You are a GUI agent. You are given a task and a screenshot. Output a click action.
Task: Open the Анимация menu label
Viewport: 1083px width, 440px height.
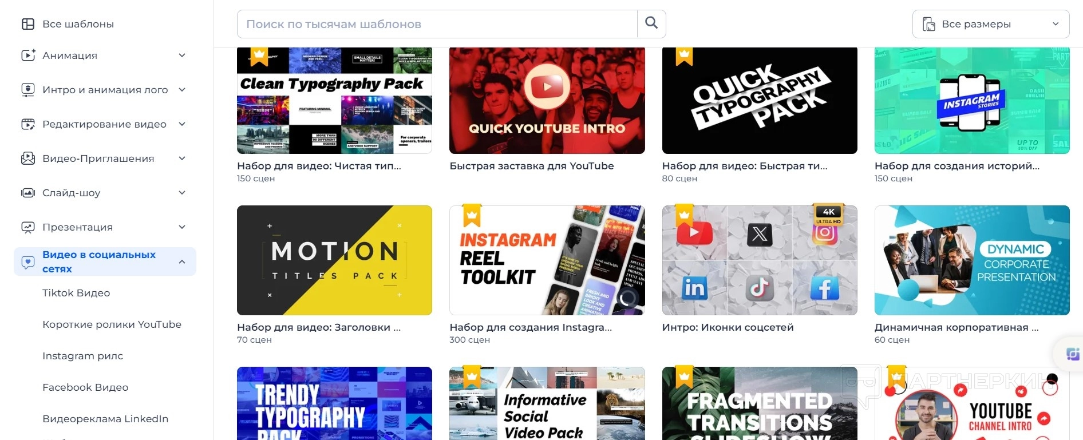[x=70, y=56]
